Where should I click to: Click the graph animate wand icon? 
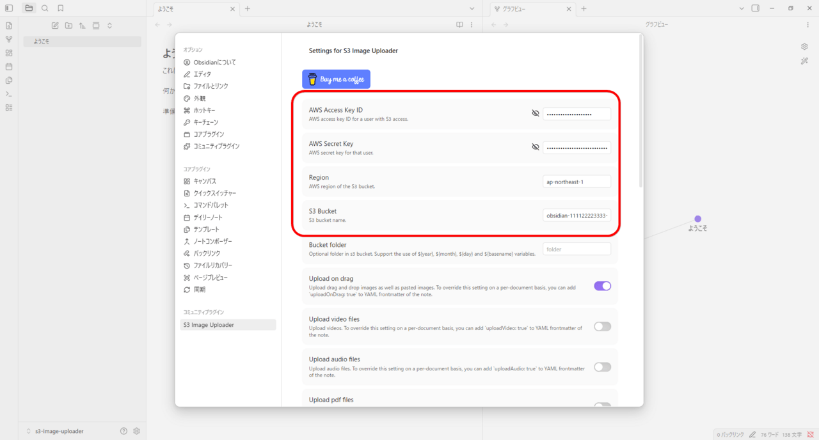[805, 61]
